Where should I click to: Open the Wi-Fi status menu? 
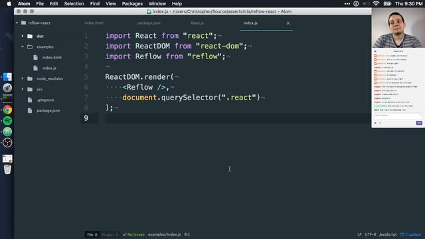(x=376, y=3)
